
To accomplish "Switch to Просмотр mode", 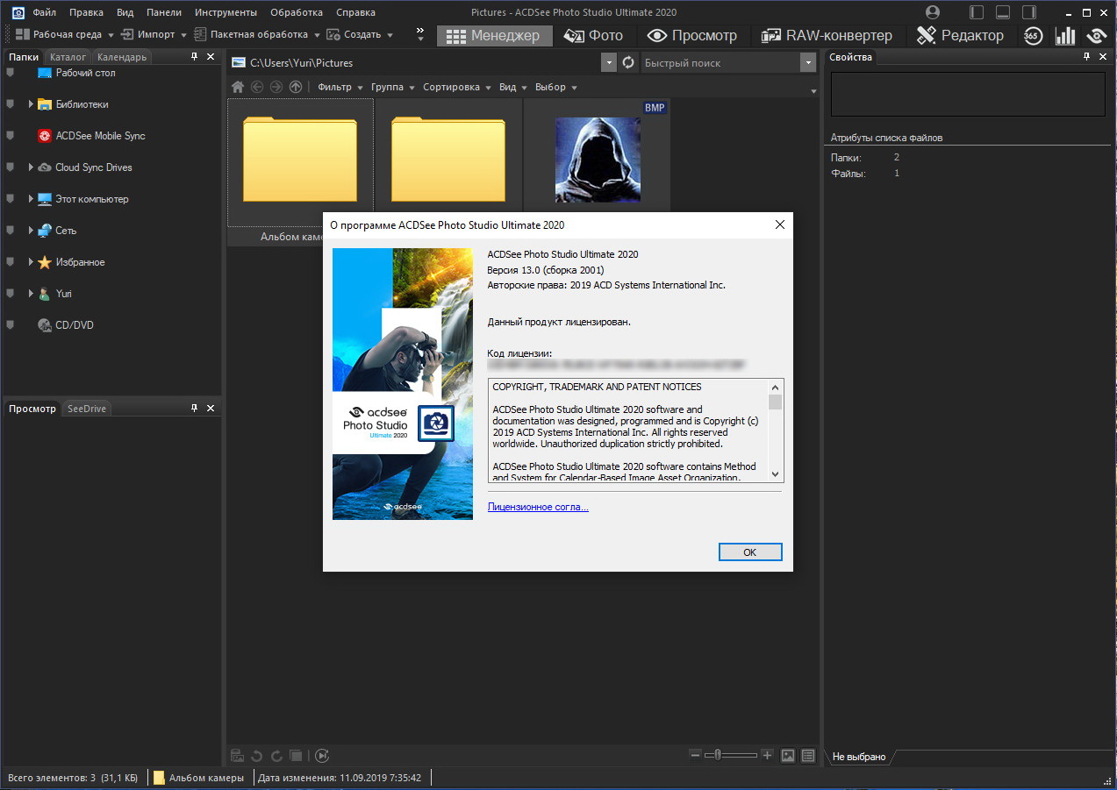I will pyautogui.click(x=693, y=35).
